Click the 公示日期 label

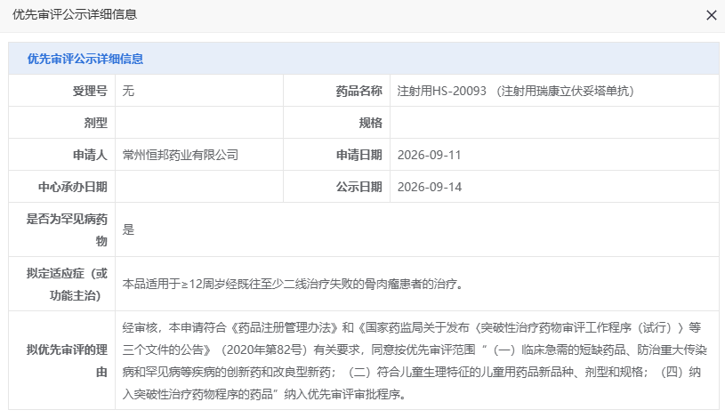tap(358, 187)
